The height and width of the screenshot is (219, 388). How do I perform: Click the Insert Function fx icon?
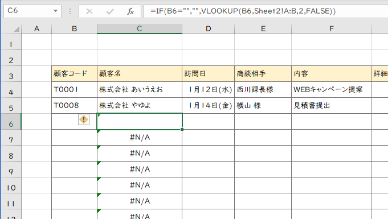click(130, 11)
